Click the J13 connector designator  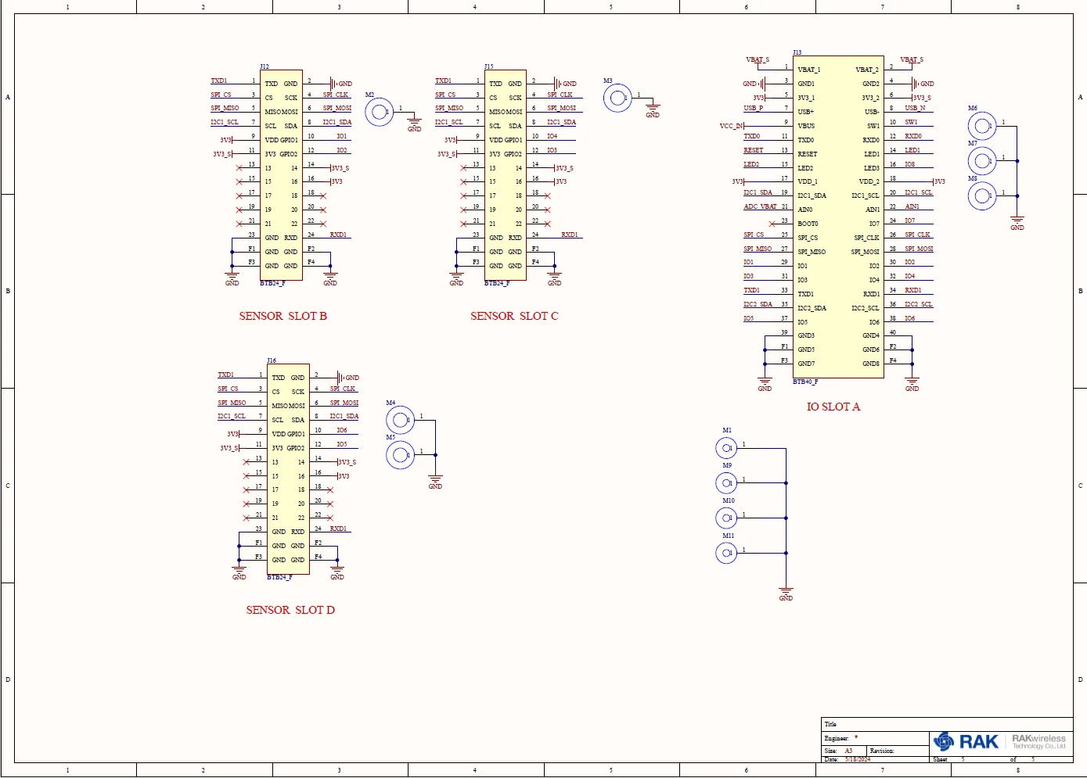(797, 52)
